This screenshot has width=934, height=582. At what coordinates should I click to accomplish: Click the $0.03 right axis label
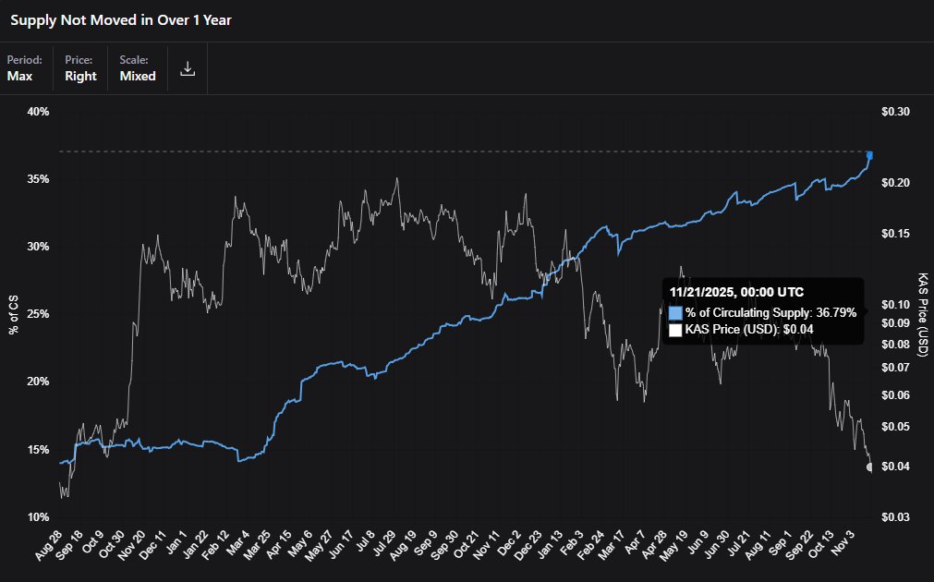point(895,516)
